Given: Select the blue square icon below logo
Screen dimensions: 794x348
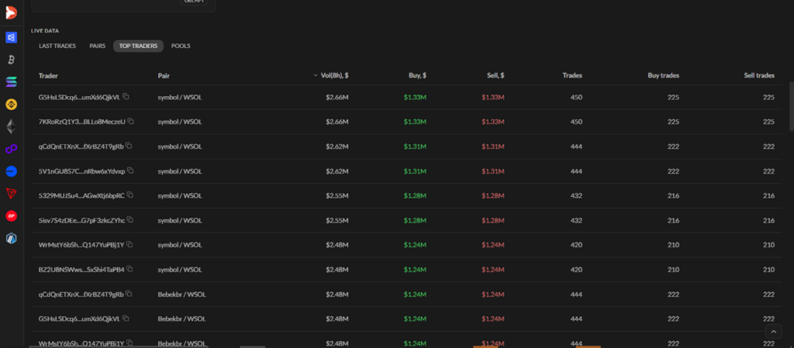Looking at the screenshot, I should coord(11,37).
